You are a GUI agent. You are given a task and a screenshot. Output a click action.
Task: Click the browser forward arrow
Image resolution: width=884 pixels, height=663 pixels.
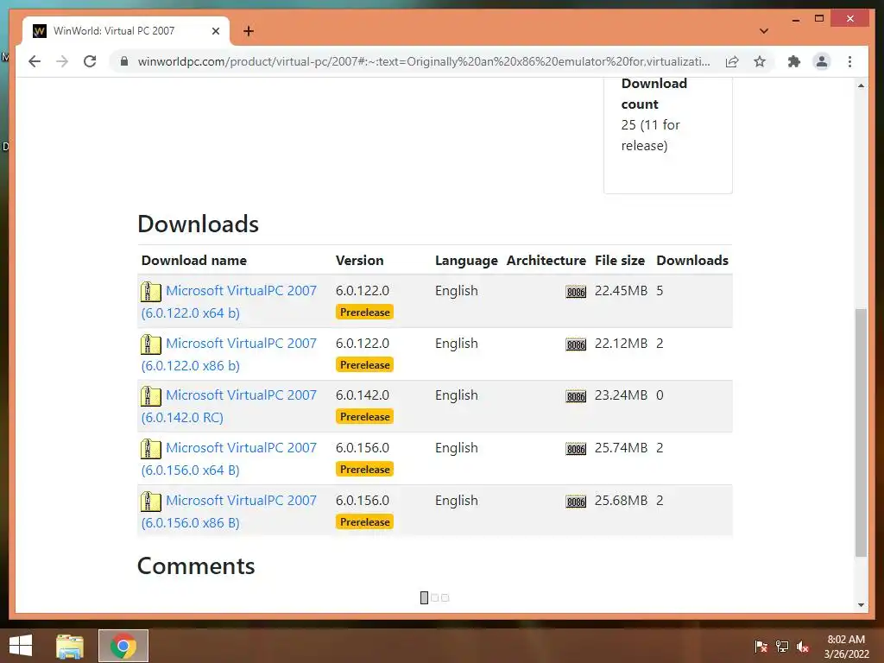pyautogui.click(x=62, y=61)
